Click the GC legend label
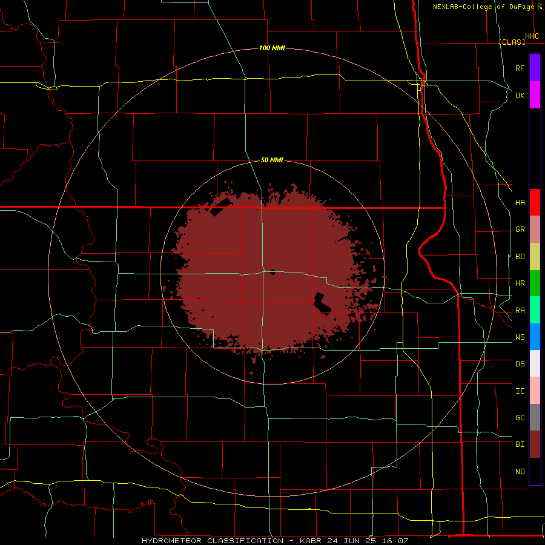The height and width of the screenshot is (545, 545). point(520,418)
